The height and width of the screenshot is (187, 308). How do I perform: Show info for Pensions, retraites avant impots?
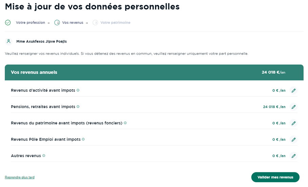78,107
